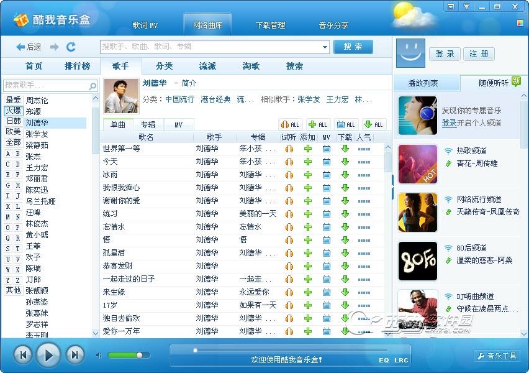Click the play button

pyautogui.click(x=48, y=355)
